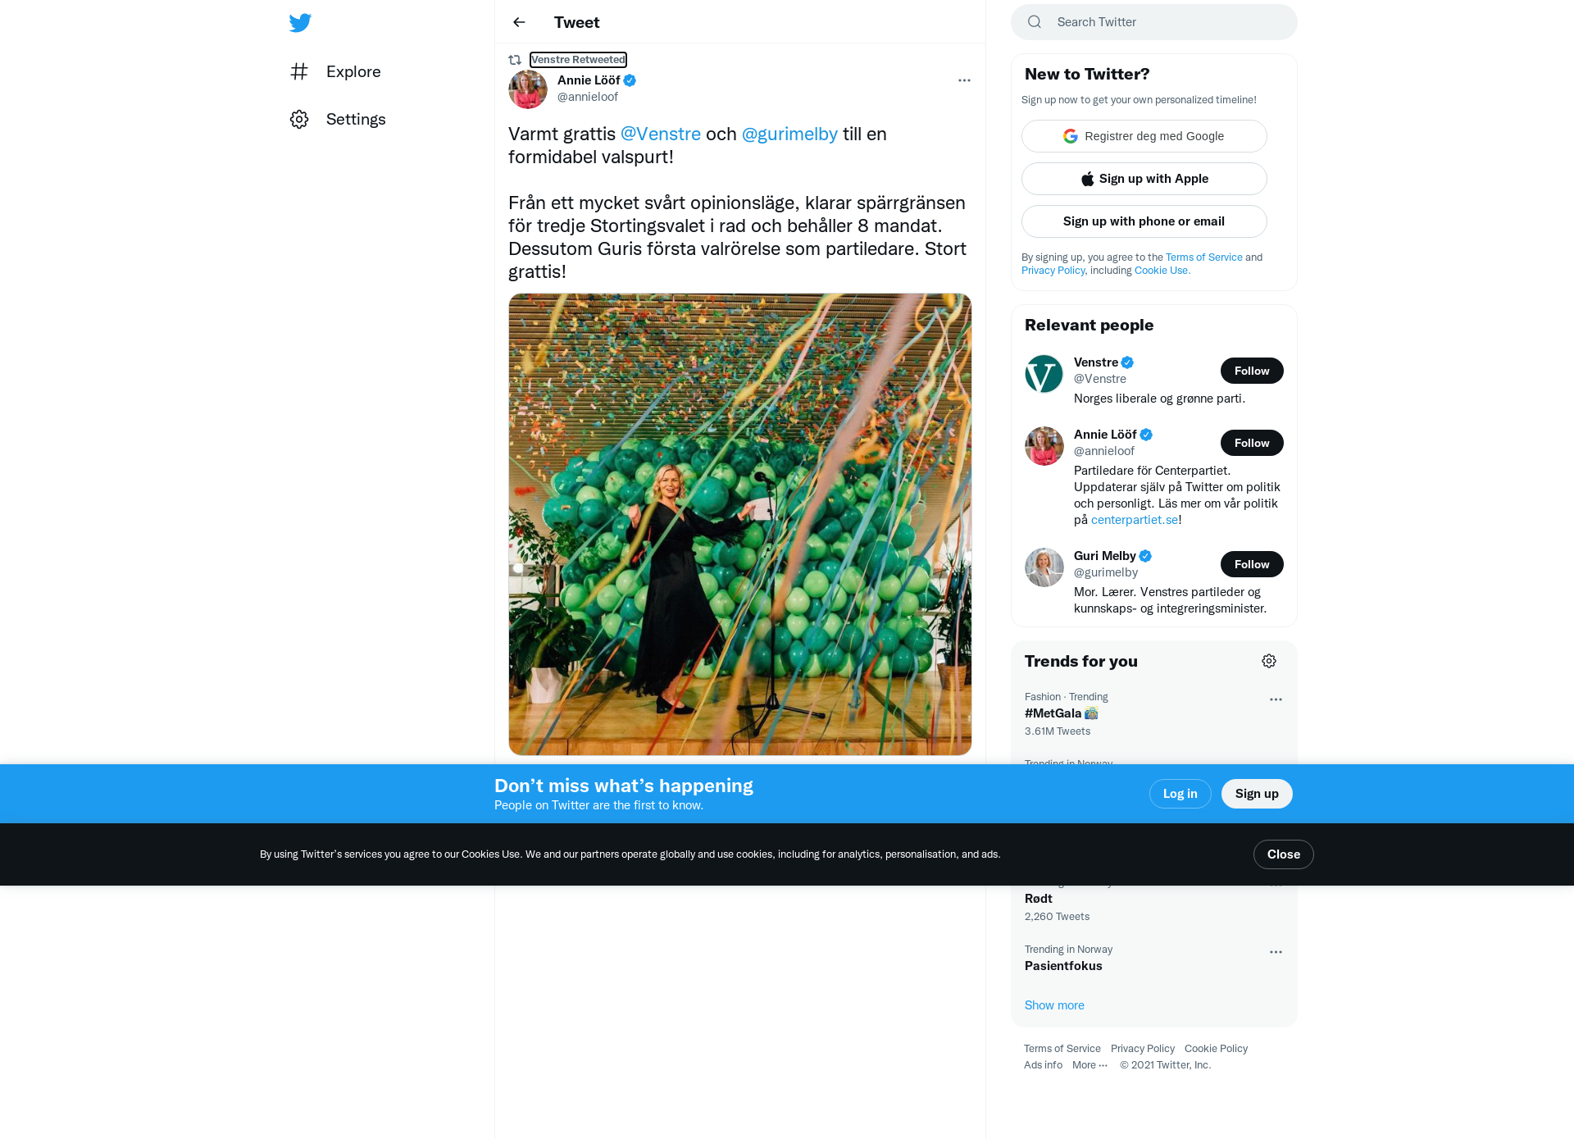Click the Trends settings gear icon

tap(1269, 661)
